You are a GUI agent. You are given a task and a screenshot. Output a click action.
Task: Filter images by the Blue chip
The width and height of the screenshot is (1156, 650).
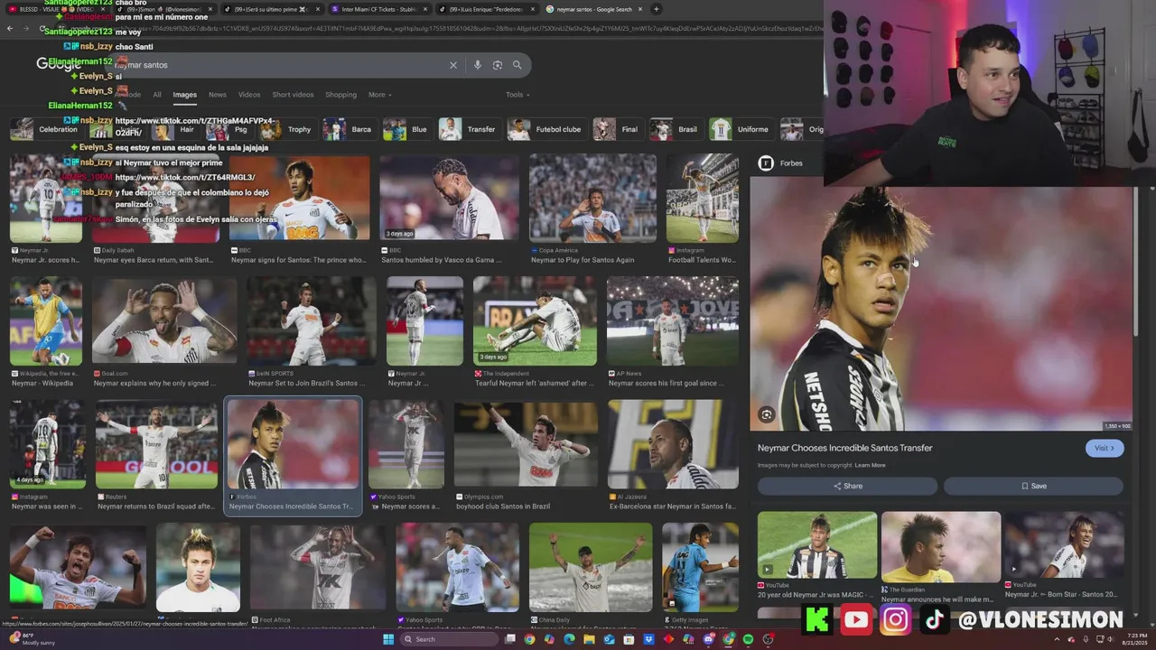407,129
